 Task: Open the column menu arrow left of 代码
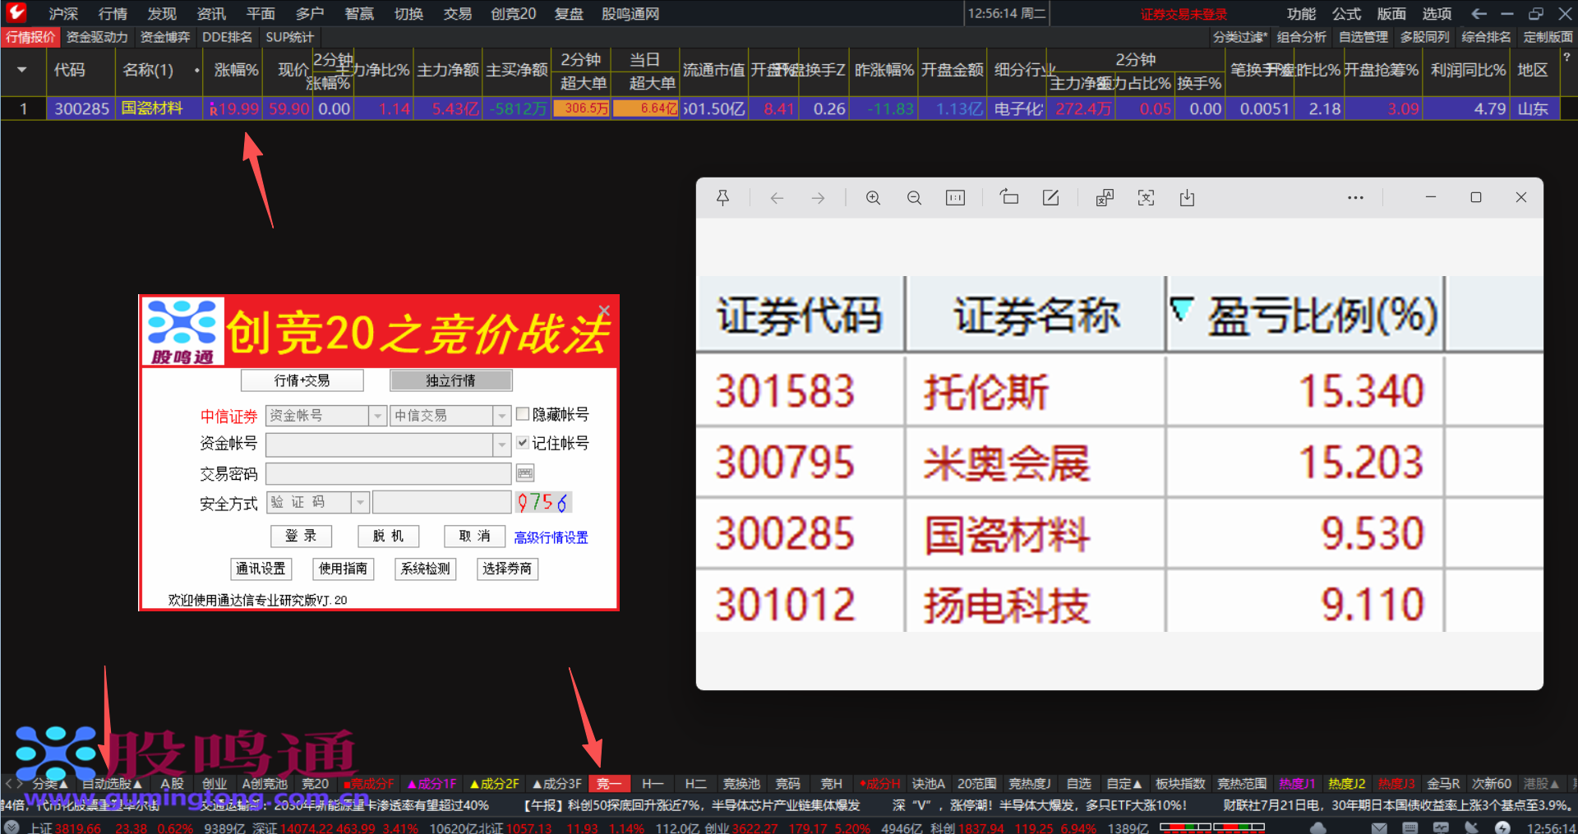pos(22,70)
